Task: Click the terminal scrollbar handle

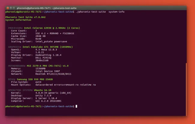Action: (x=186, y=89)
